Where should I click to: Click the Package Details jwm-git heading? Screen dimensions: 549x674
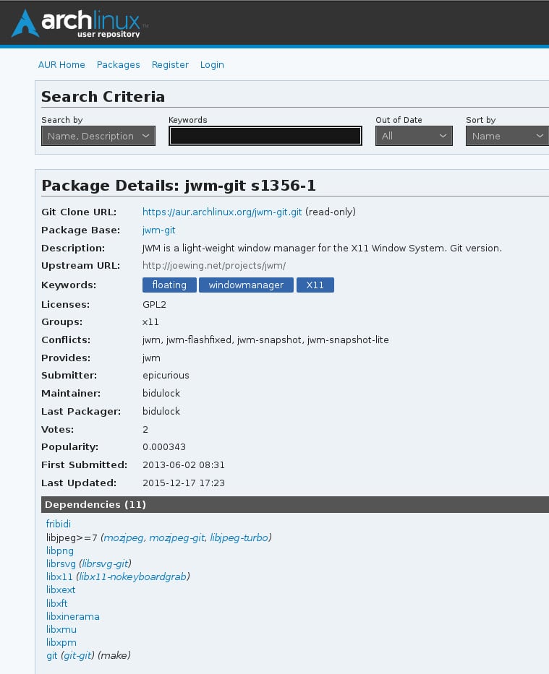tap(179, 186)
